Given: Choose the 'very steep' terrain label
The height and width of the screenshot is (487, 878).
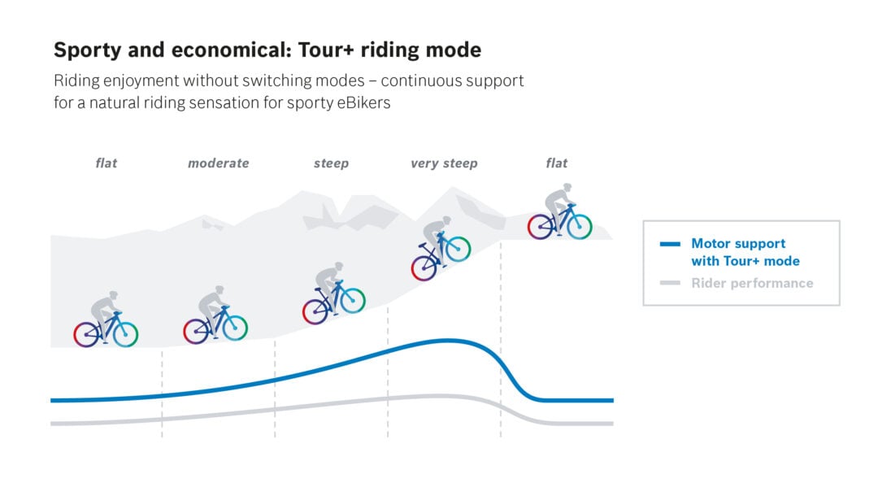Looking at the screenshot, I should pyautogui.click(x=444, y=163).
